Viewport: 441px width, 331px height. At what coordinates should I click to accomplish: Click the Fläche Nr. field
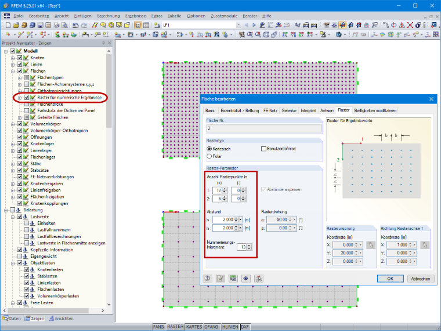click(x=264, y=128)
